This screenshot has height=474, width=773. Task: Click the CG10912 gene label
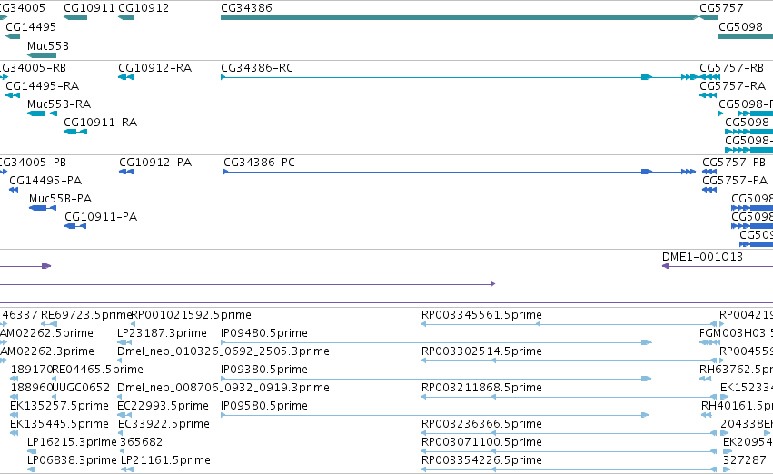tap(144, 8)
